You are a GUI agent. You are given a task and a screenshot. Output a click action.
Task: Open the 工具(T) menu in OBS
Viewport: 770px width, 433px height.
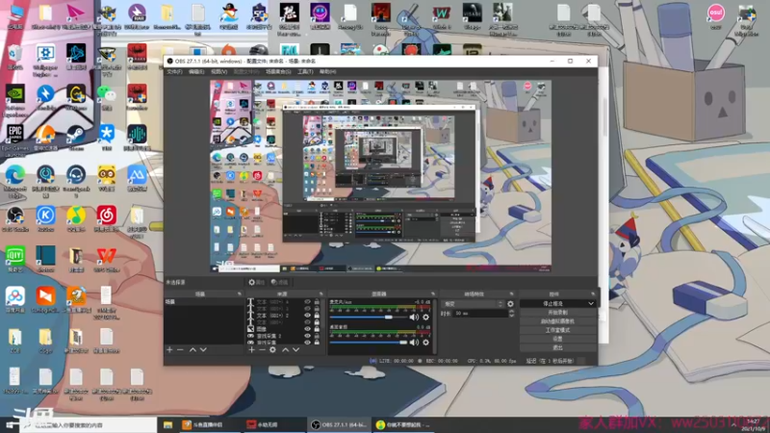305,71
